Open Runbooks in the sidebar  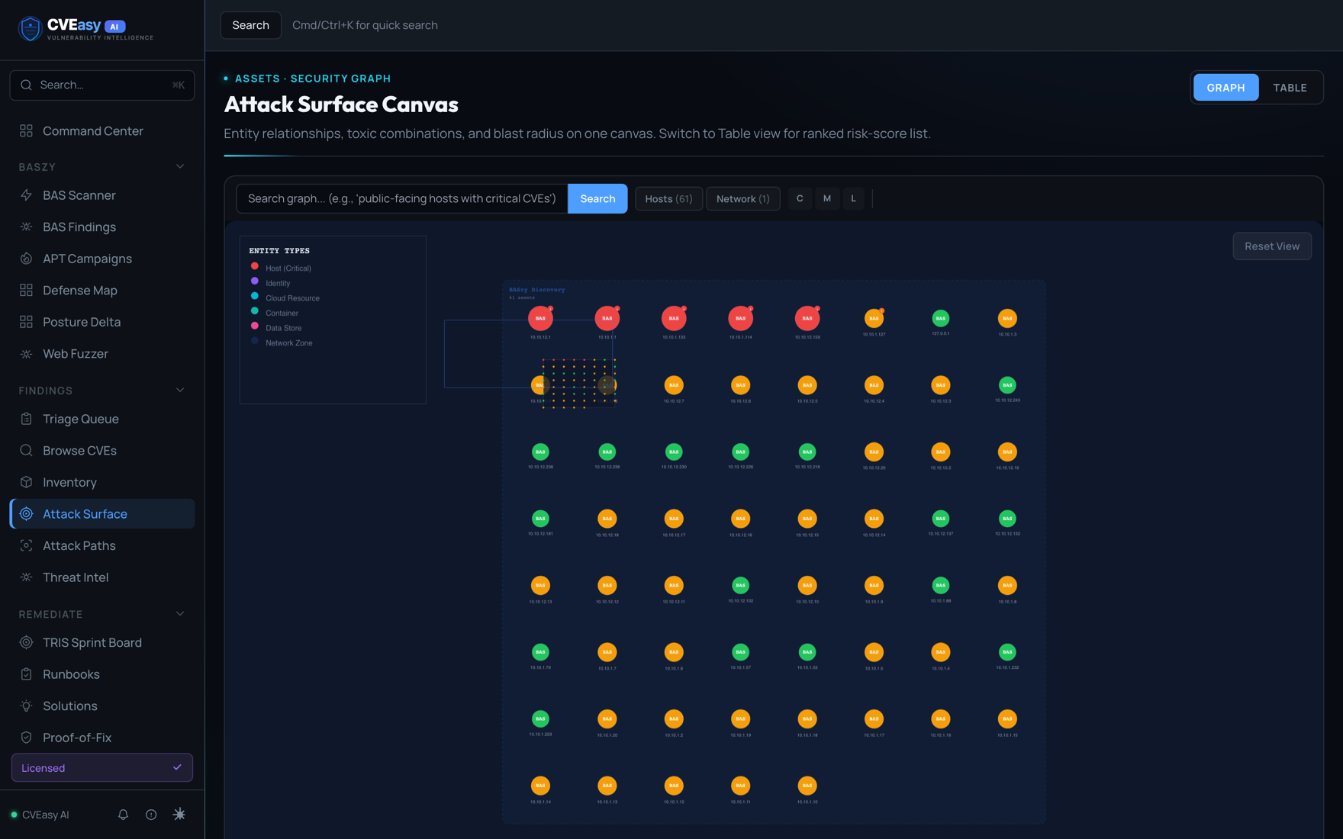click(101, 674)
